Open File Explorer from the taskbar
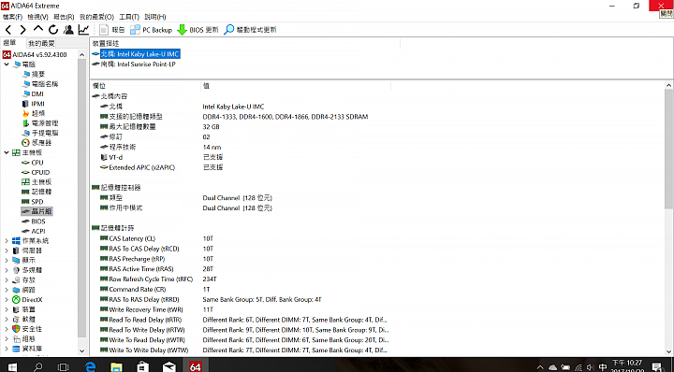 tap(116, 366)
